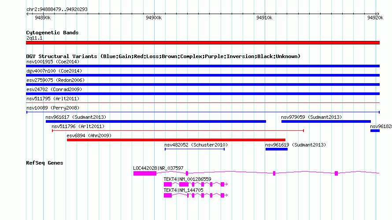Image resolution: width=392 pixels, height=220 pixels.
Task: Click the TEKT4|NM_001286559 transcript label
Action: (188, 179)
